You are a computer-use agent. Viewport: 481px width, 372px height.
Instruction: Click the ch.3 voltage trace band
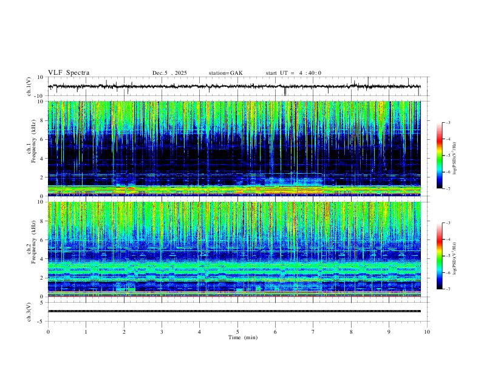pos(234,311)
